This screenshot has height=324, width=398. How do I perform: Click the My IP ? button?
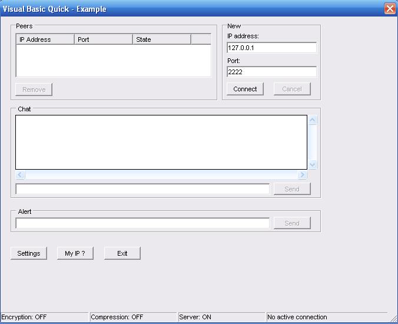click(x=75, y=253)
